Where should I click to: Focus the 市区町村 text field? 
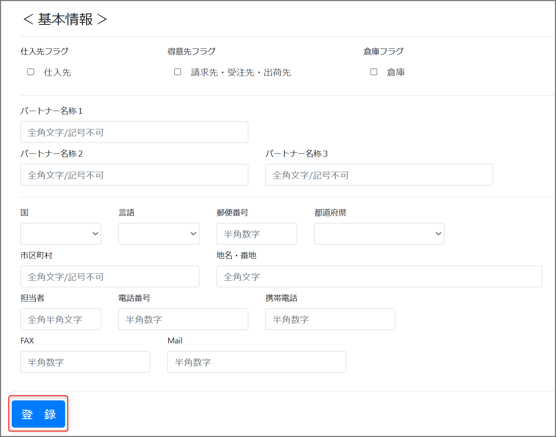tap(109, 277)
